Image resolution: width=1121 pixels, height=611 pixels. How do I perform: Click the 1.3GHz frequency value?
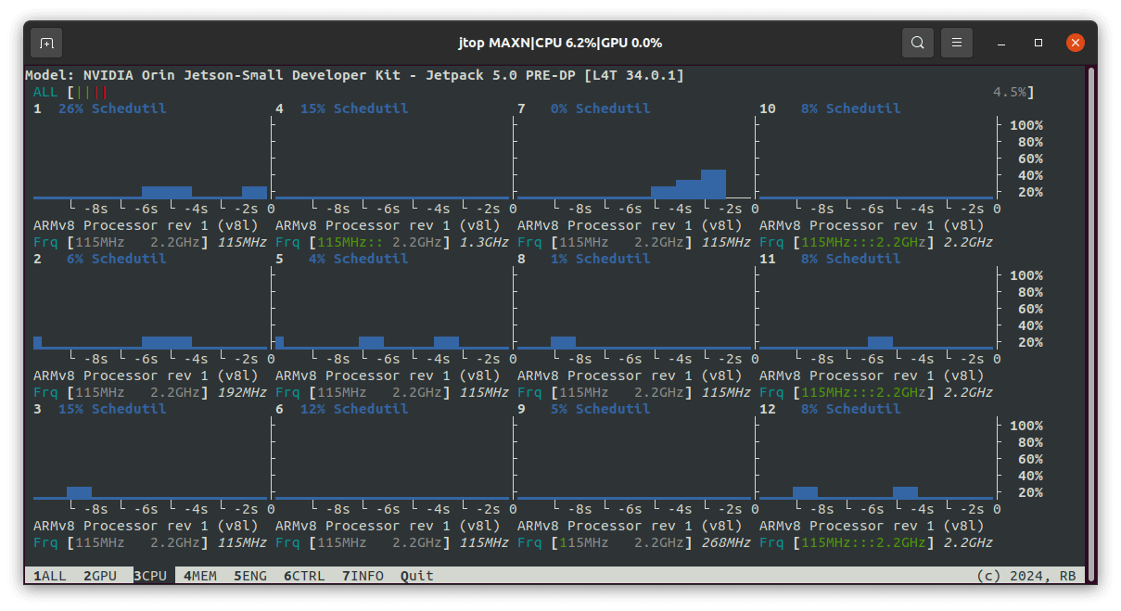(x=484, y=242)
